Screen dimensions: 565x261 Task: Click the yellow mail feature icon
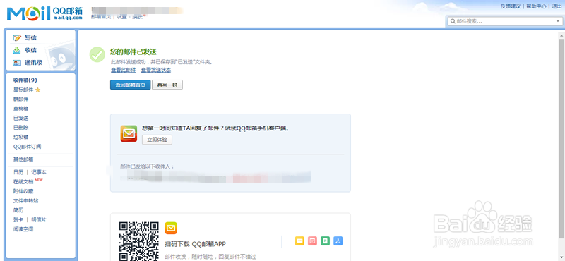(x=299, y=241)
